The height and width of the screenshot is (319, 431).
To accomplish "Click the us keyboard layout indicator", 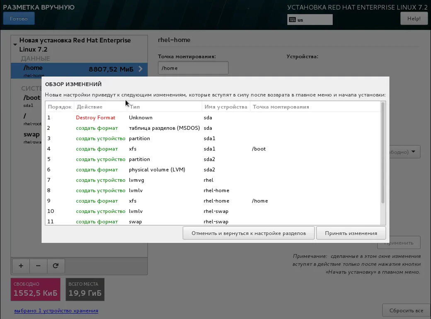I will 310,20.
